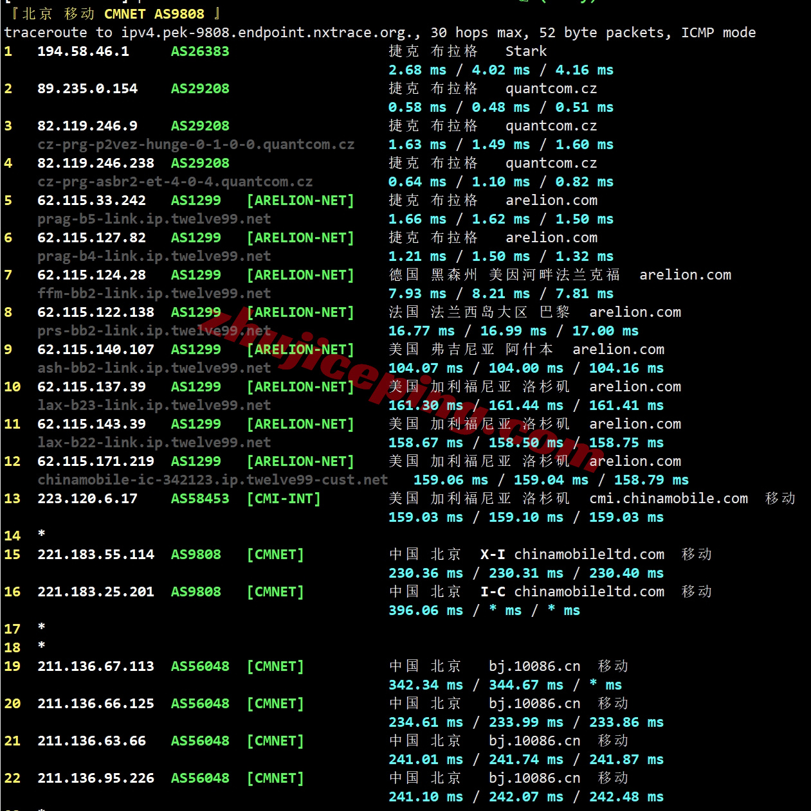The image size is (811, 811).
Task: Select IP 211.136.63.66 on hop 21
Action: 91,741
